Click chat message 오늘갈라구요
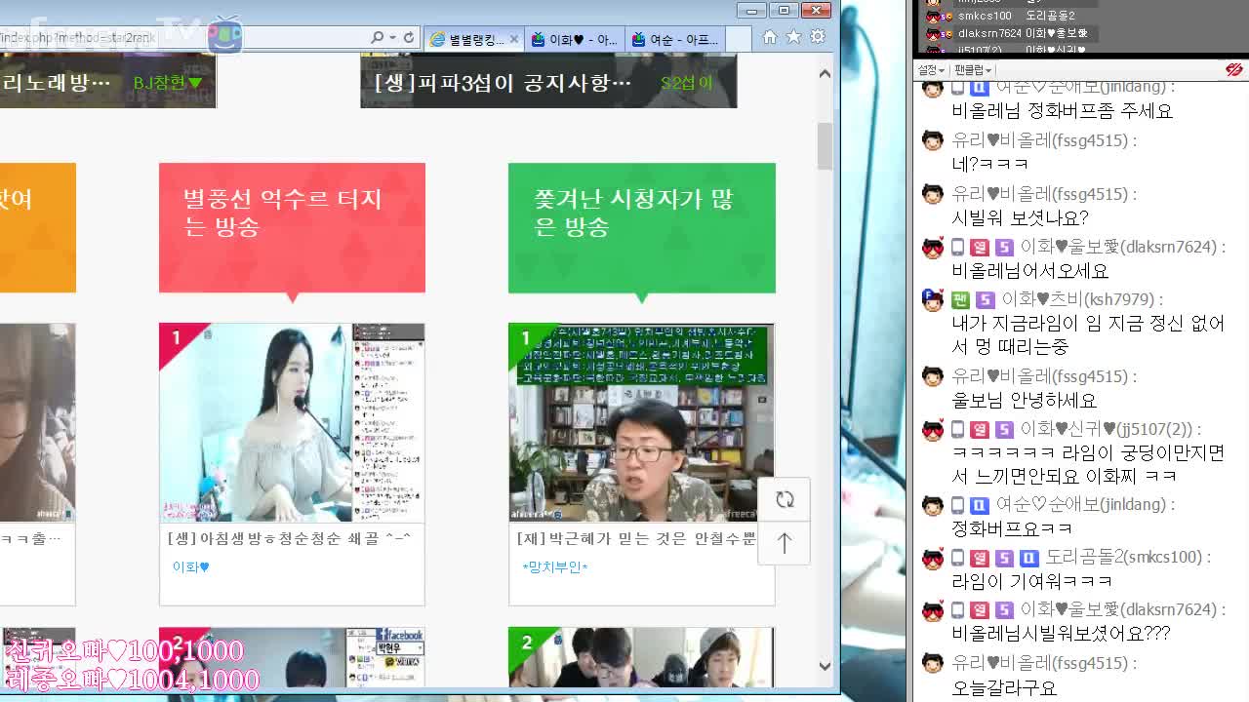1249x702 pixels. (1004, 687)
